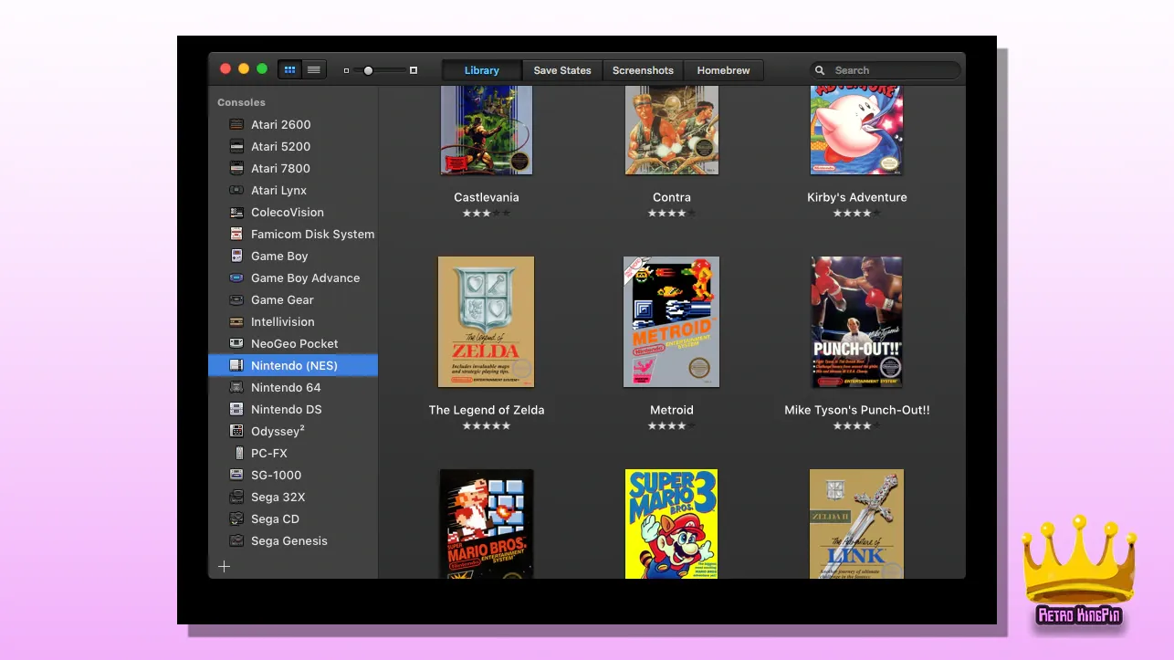The image size is (1174, 660).
Task: Open the Homebrew tab
Action: 723,70
